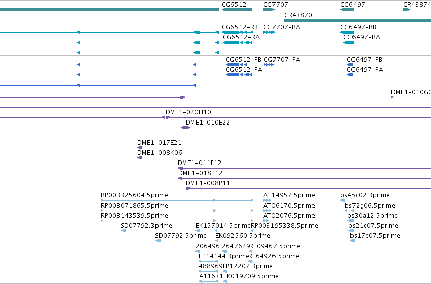
Task: Select the CG6497-RA transcript feature
Action: coord(348,43)
